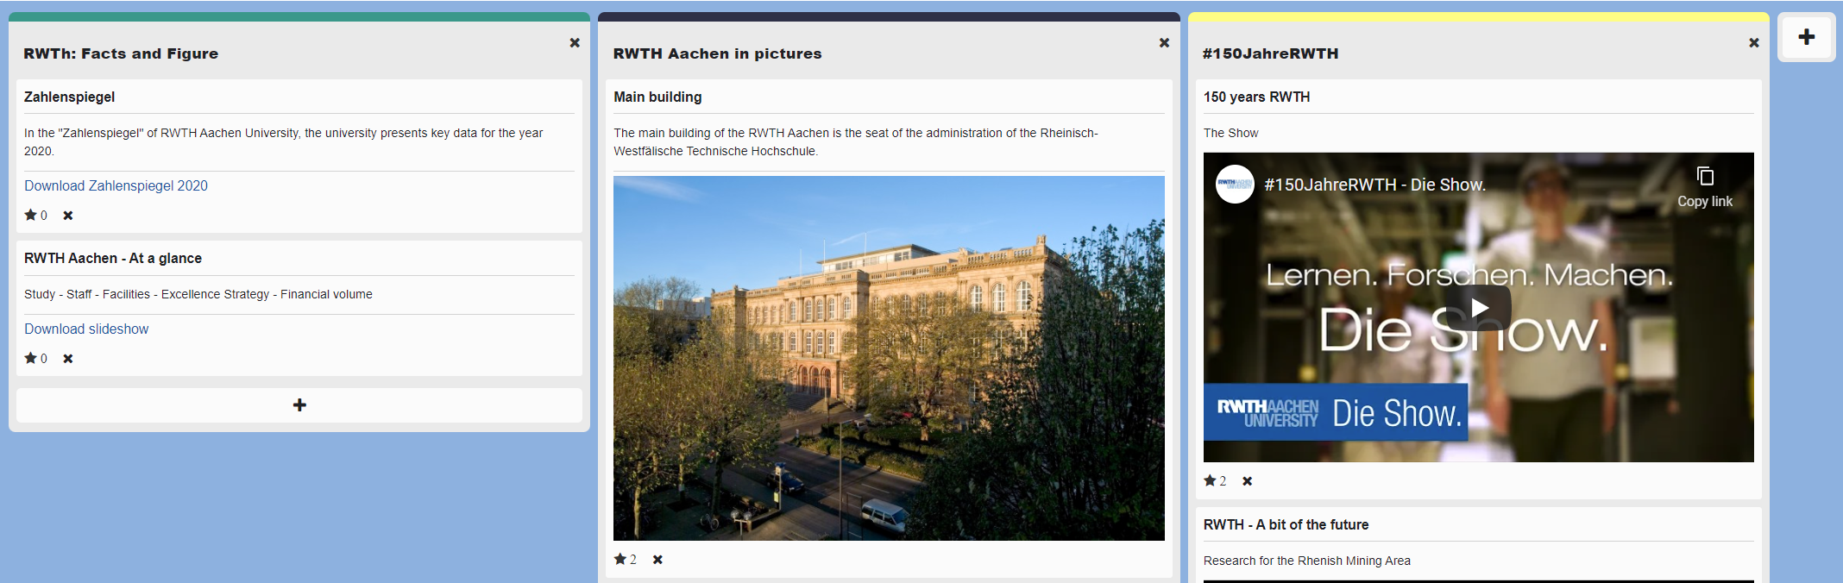Play the 'Die Show' video
Viewport: 1843px width, 583px height.
click(x=1479, y=308)
